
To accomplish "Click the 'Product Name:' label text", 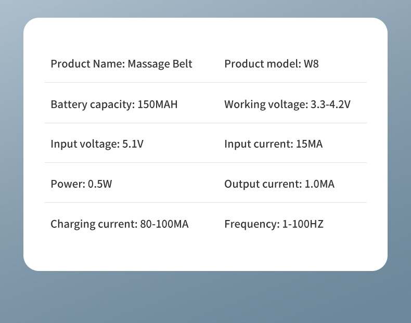I will [87, 64].
